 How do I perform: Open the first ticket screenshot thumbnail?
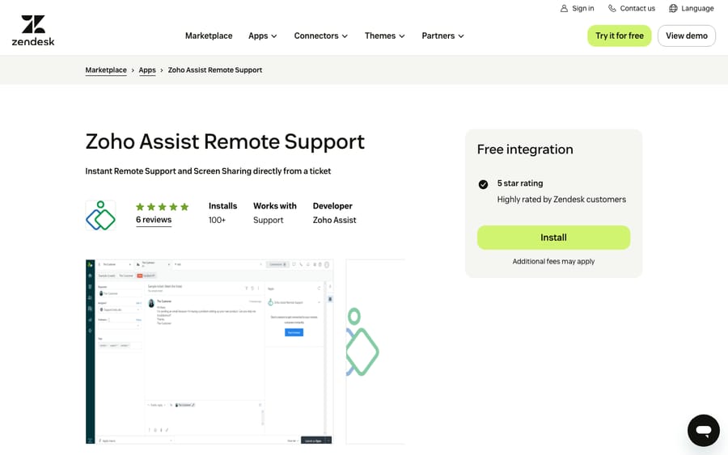[210, 352]
